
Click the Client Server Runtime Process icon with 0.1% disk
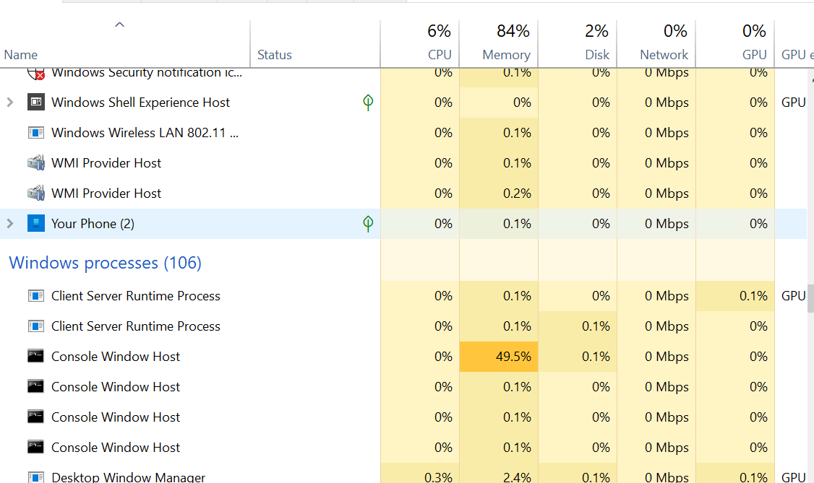[36, 326]
